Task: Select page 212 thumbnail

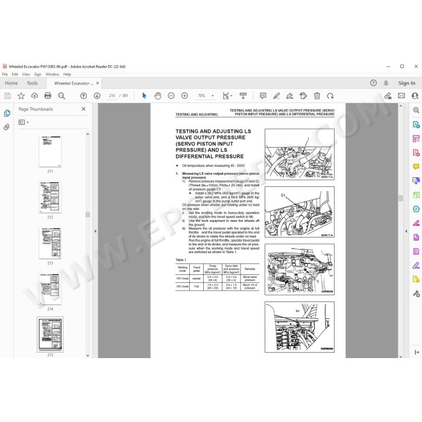Action: [50, 197]
